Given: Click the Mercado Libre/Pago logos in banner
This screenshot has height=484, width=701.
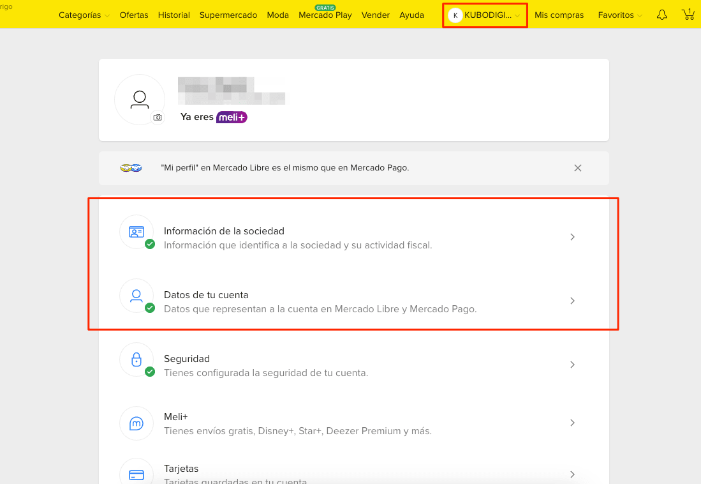Looking at the screenshot, I should click(x=131, y=168).
